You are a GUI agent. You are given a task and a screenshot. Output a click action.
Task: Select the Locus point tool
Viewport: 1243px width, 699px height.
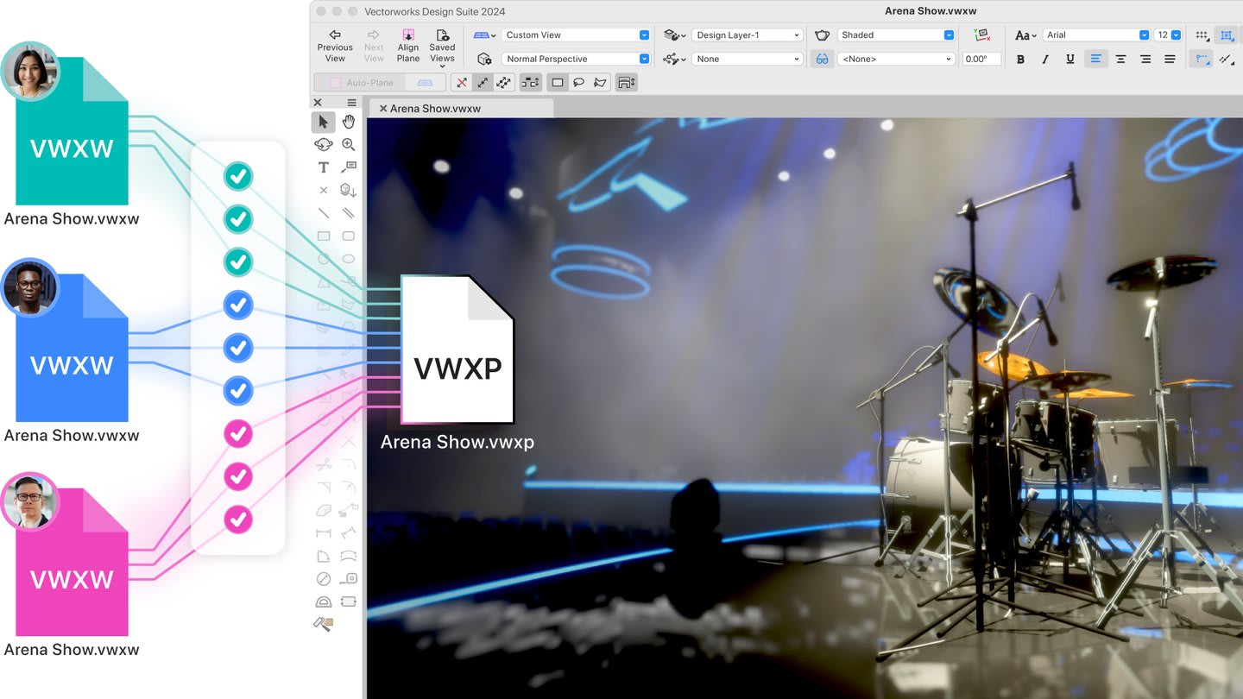[324, 190]
